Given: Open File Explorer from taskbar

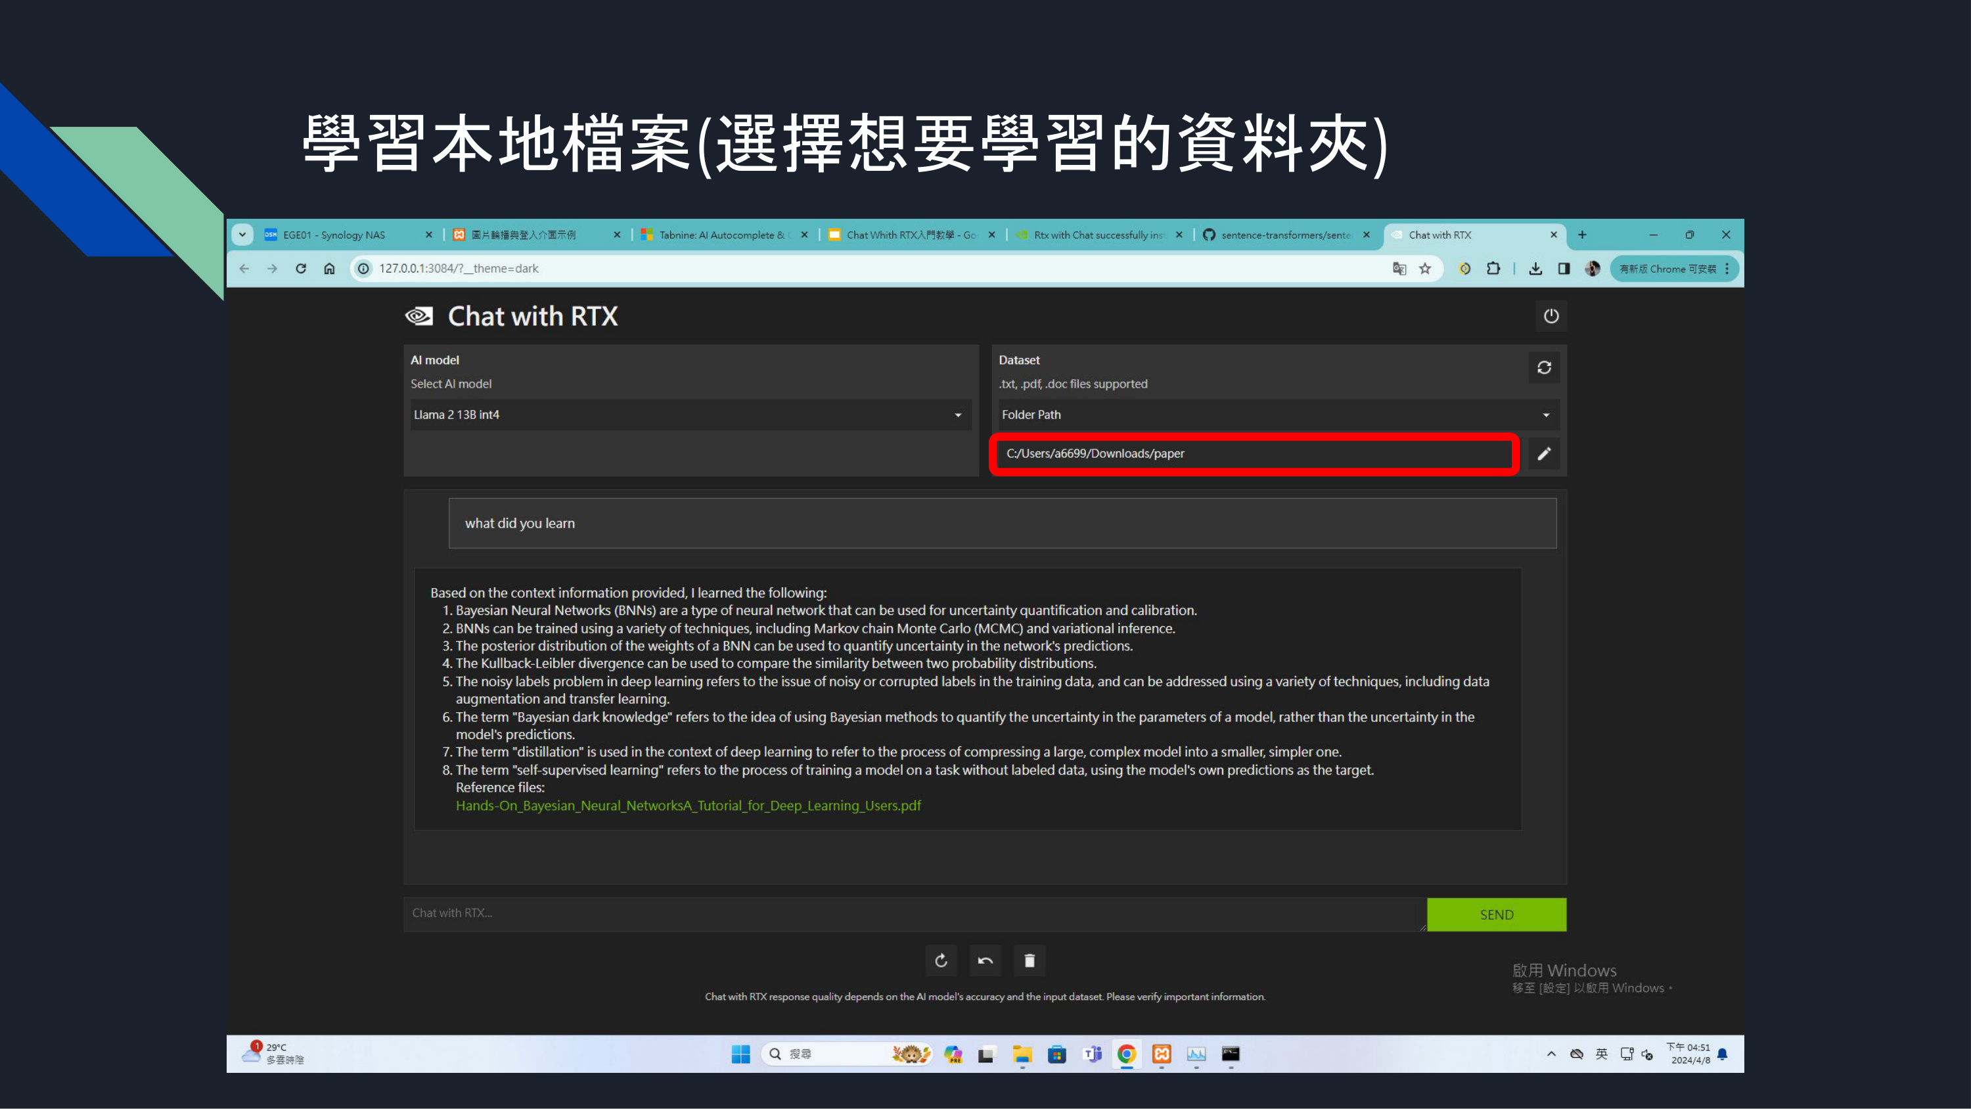Looking at the screenshot, I should tap(1022, 1054).
